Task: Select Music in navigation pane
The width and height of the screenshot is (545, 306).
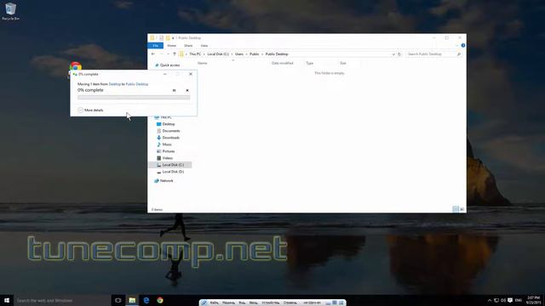Action: coord(164,144)
